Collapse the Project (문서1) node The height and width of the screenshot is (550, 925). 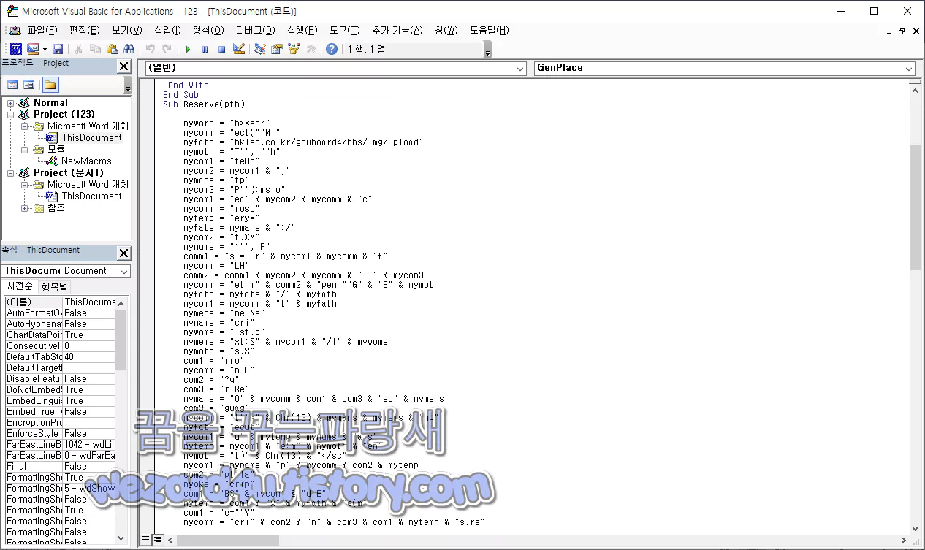point(11,173)
